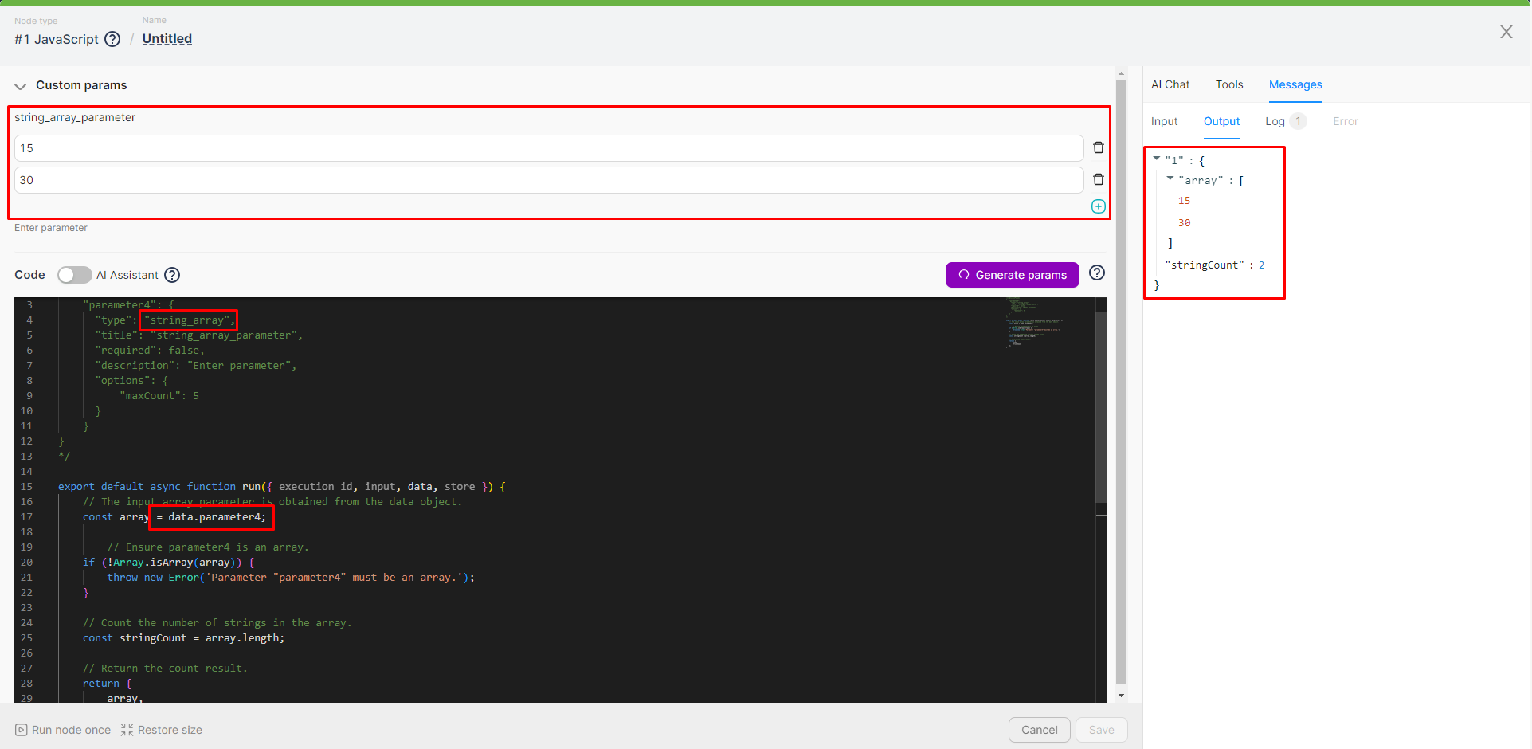Viewport: 1532px width, 749px height.
Task: Add a new string_array parameter entry
Action: (x=1099, y=206)
